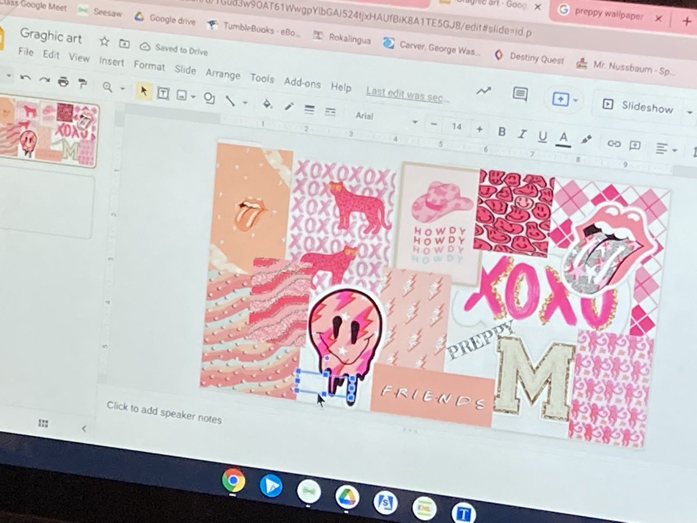This screenshot has width=697, height=523.
Task: Star the Graghic art presentation
Action: click(x=105, y=41)
